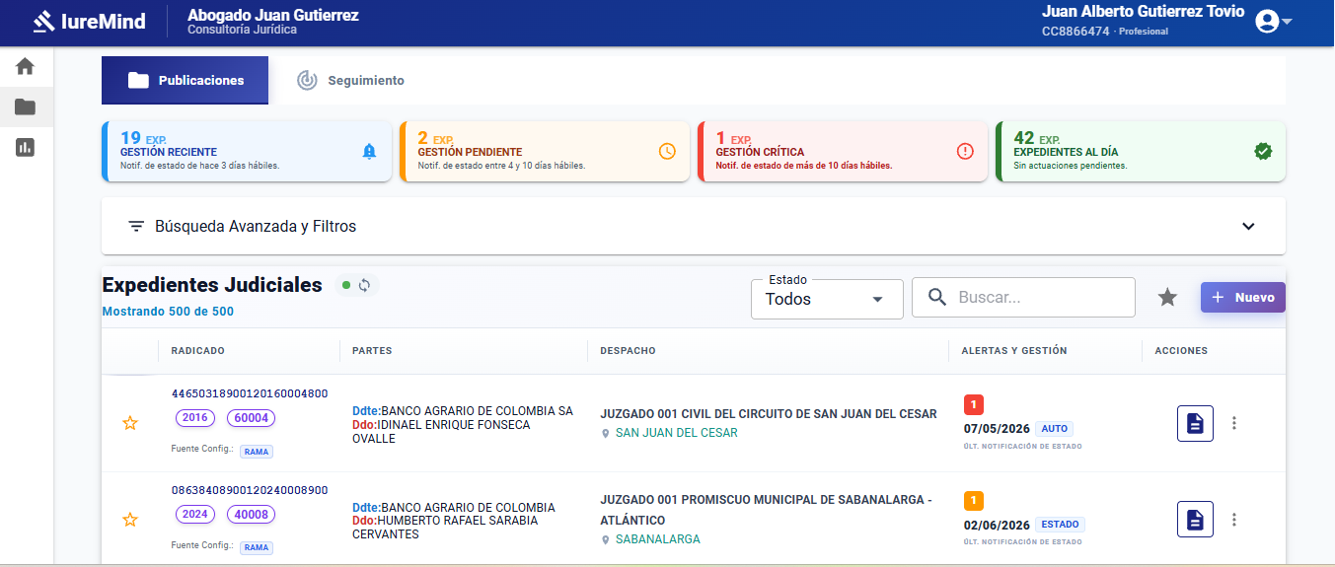Open document icon for San Juan del Cesar row
Screen dimensions: 1335x567
pos(1195,423)
